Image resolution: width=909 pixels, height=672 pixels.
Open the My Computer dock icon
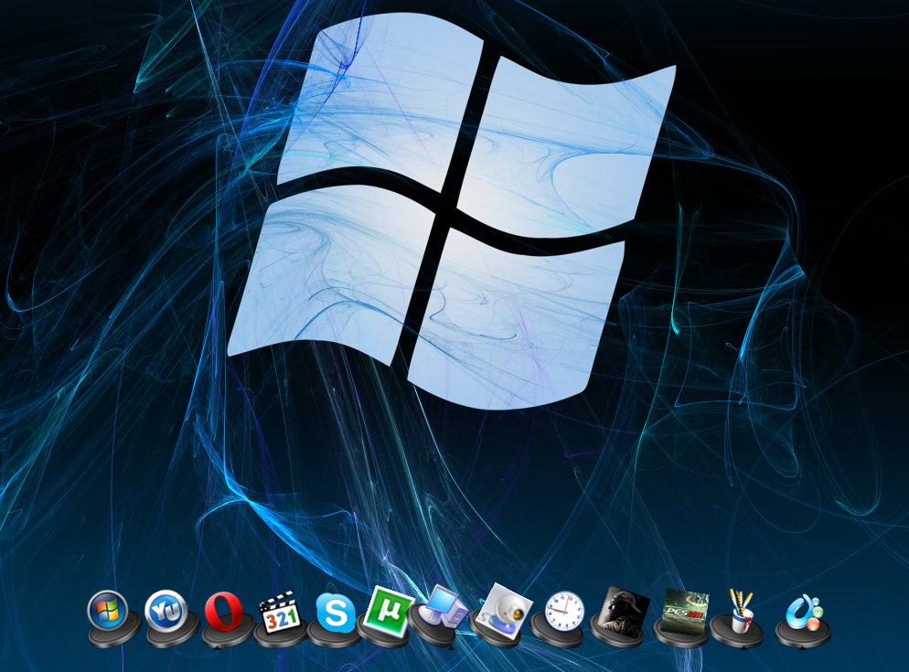click(444, 607)
